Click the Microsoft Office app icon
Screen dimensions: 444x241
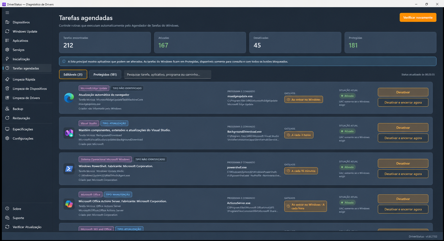click(x=69, y=204)
